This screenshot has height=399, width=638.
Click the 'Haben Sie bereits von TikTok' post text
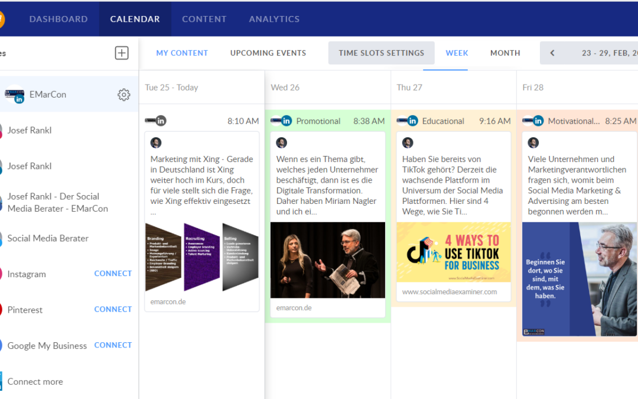(x=453, y=185)
